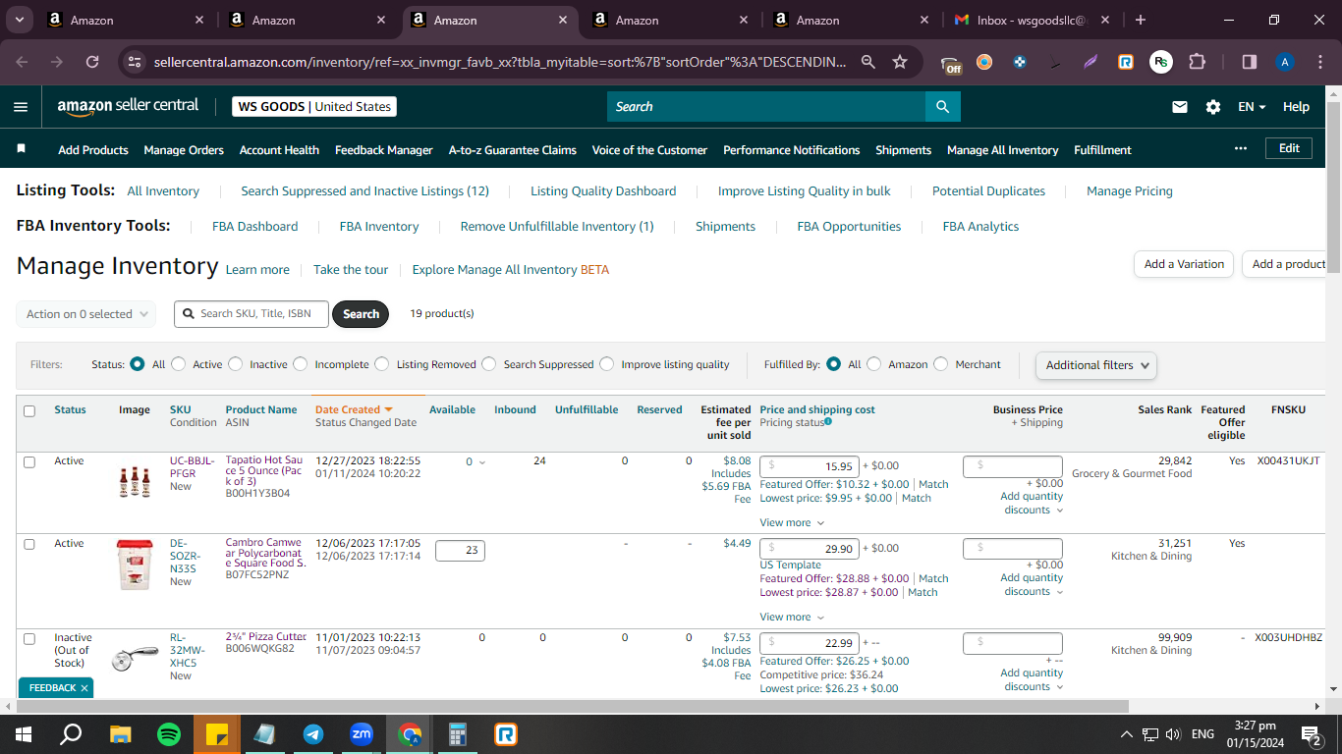
Task: Open the Listing Quality Dashboard link
Action: coord(603,191)
